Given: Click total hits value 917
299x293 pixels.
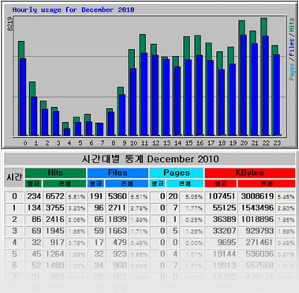Looking at the screenshot, I should (57, 243).
